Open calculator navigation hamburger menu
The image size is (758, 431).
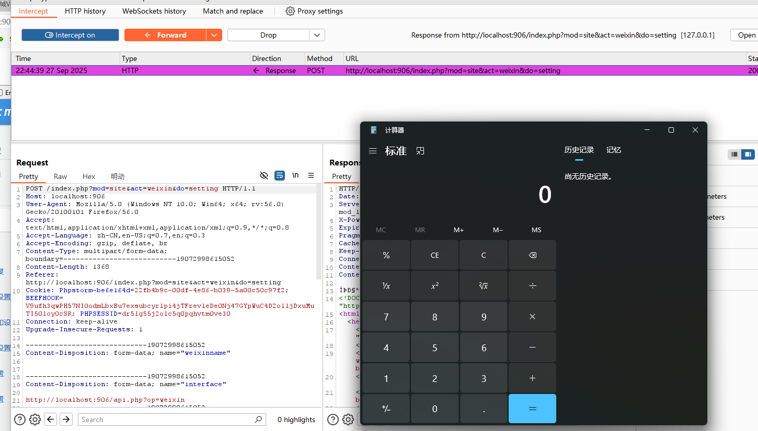[x=373, y=151]
